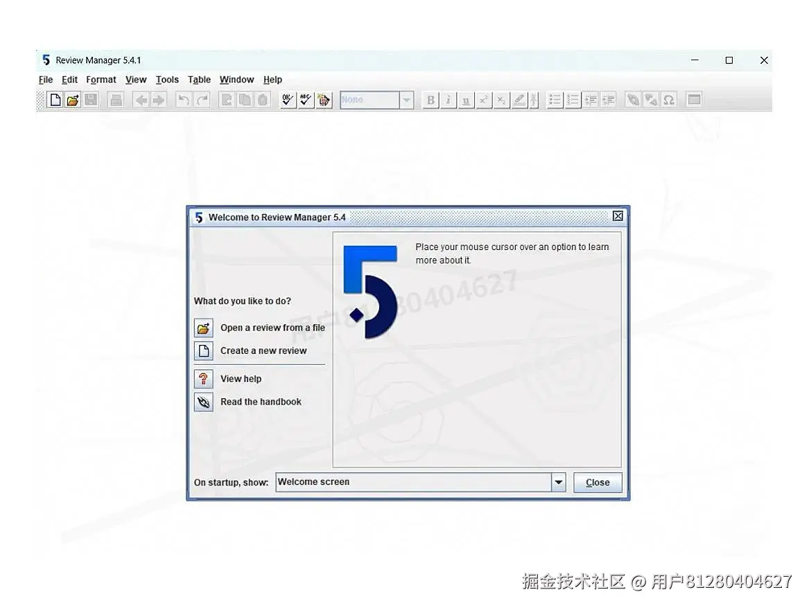Expand the style combo box arrow
The image size is (809, 608).
point(406,100)
